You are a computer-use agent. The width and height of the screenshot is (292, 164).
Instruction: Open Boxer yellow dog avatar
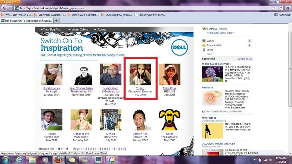pos(170,120)
